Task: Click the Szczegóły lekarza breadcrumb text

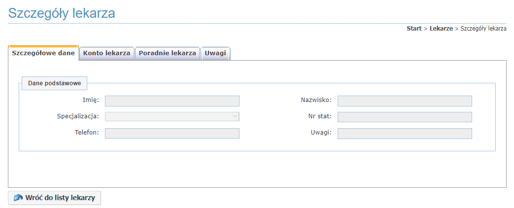Action: coord(483,29)
